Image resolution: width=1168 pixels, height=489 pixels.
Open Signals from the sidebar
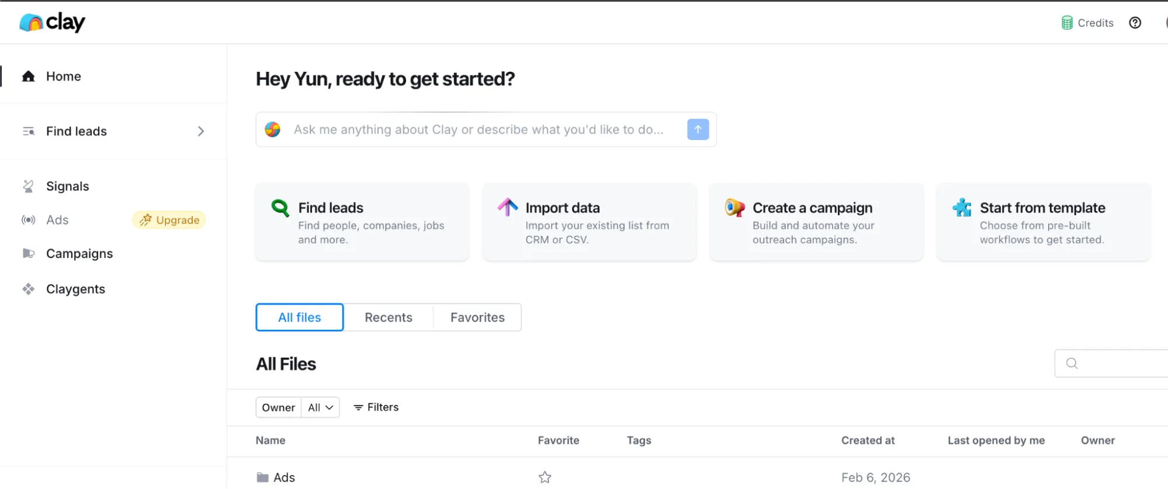click(67, 186)
